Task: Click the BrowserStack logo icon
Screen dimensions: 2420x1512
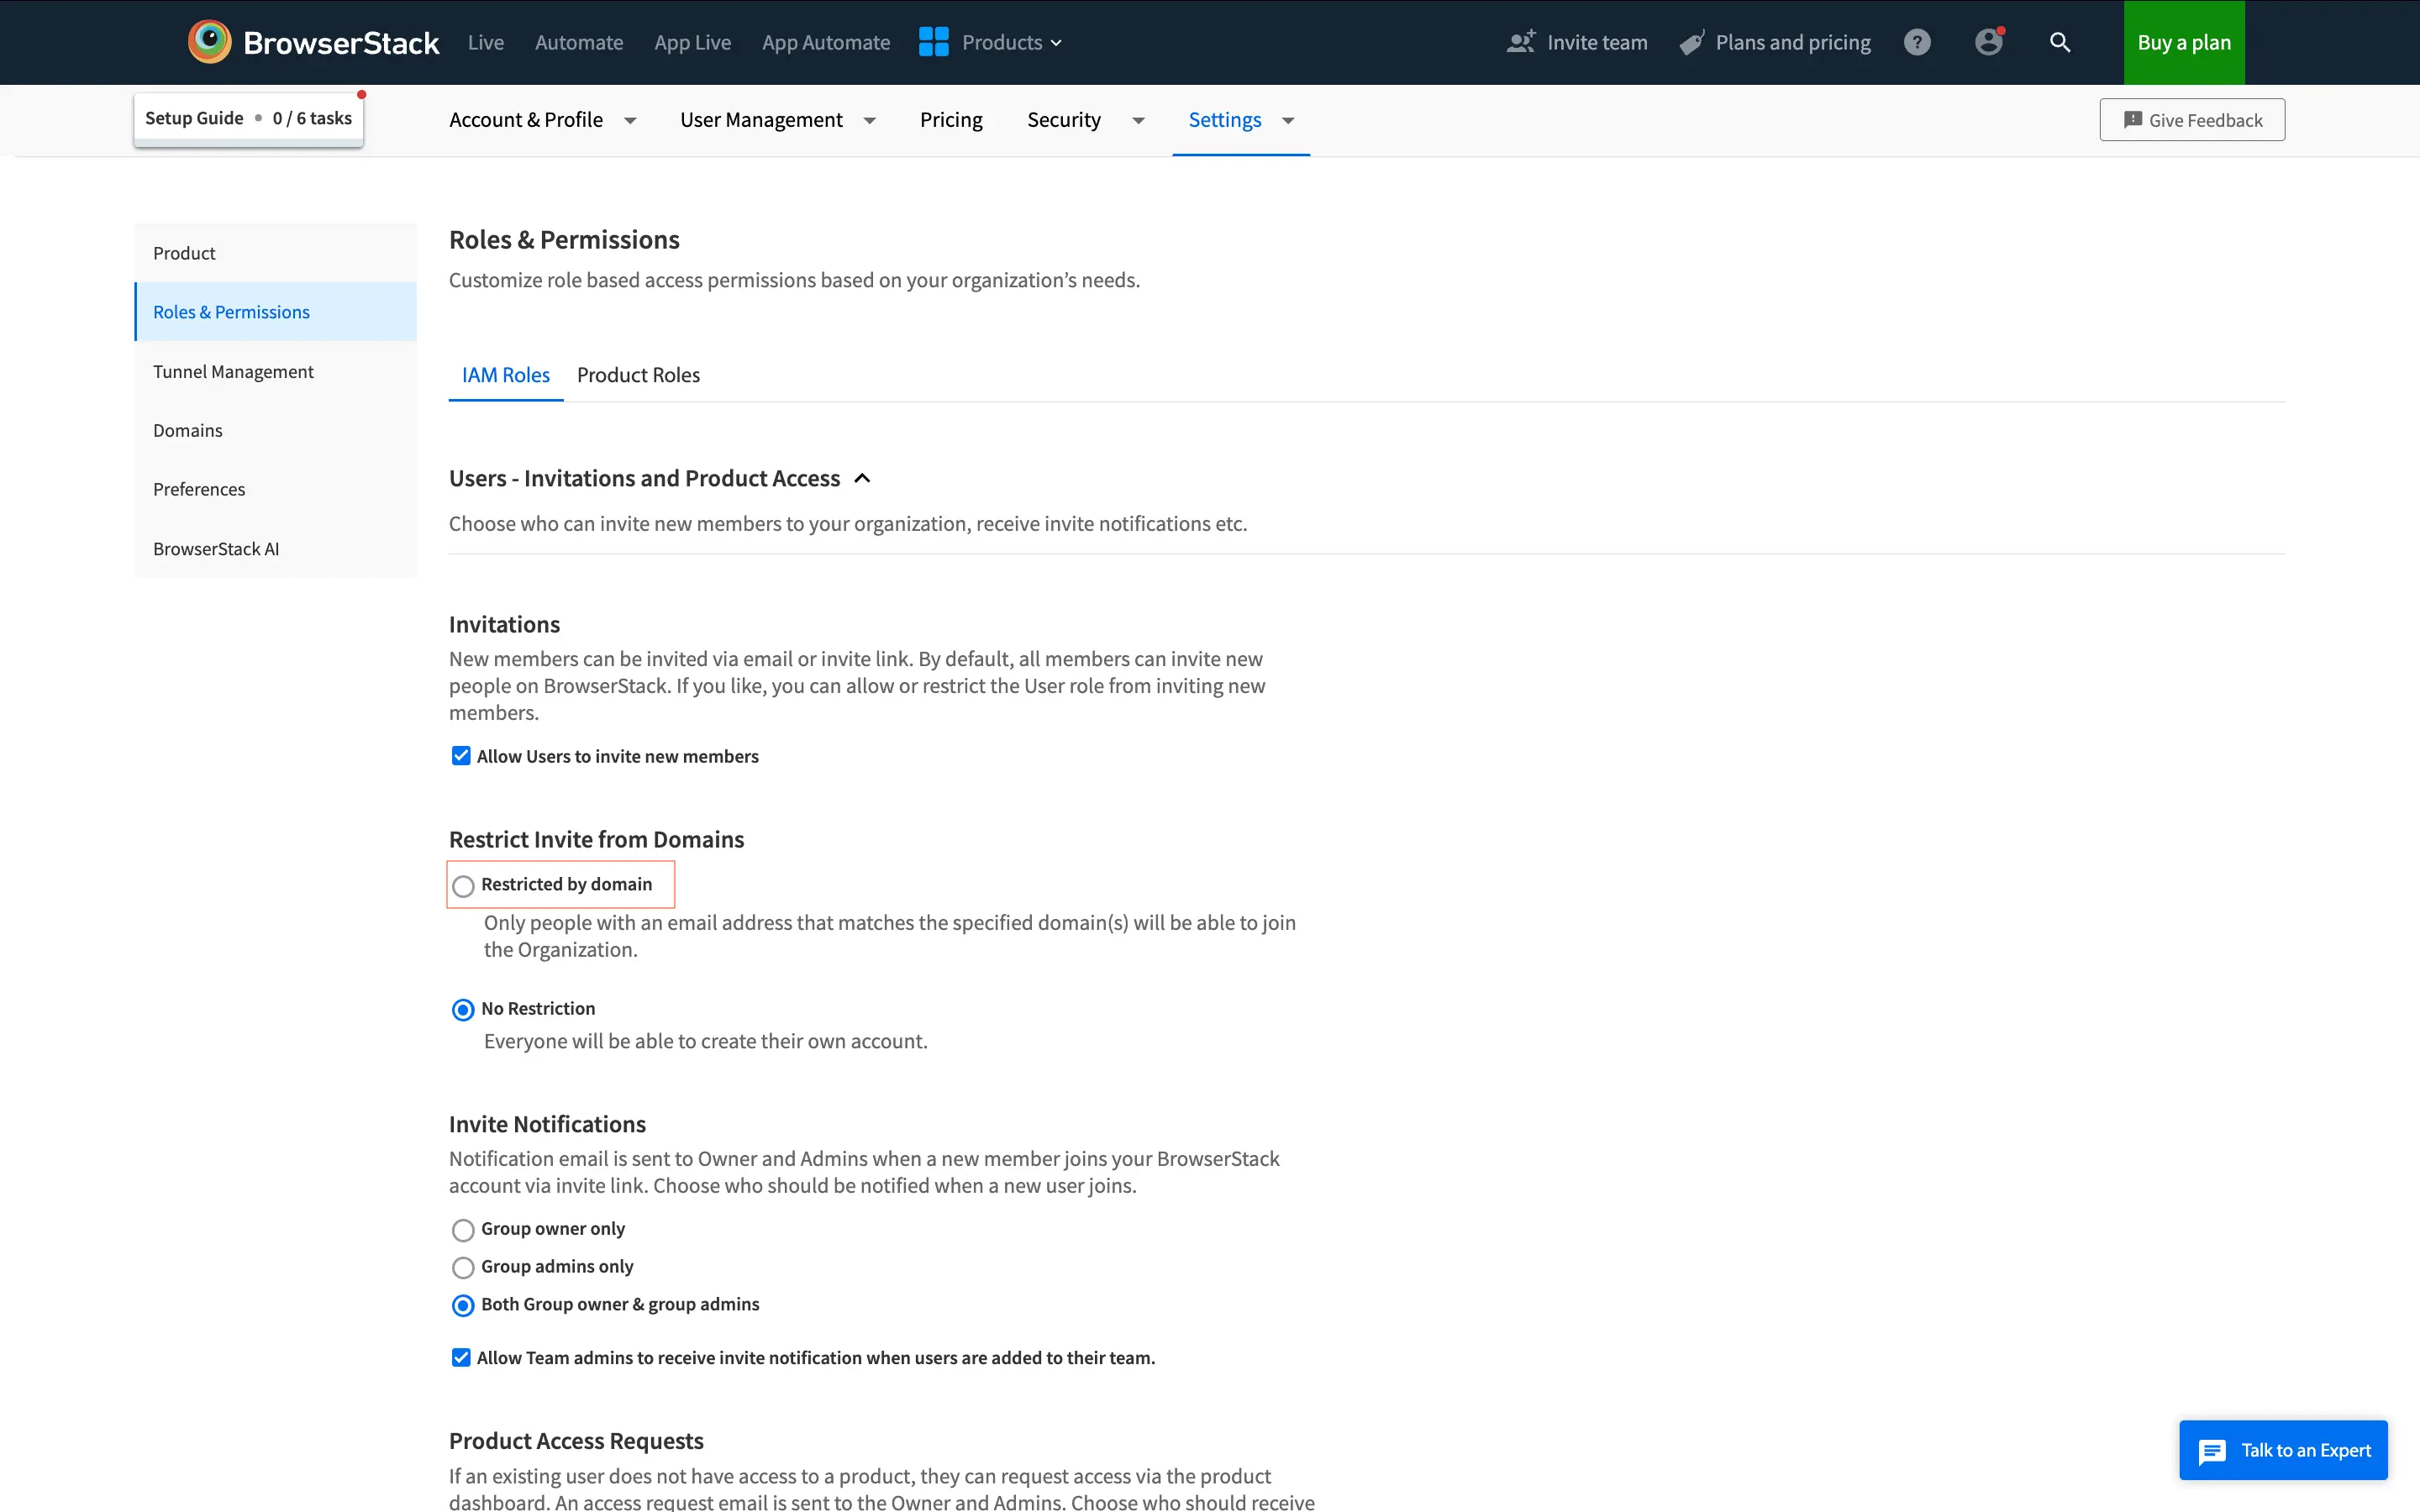Action: 209,42
